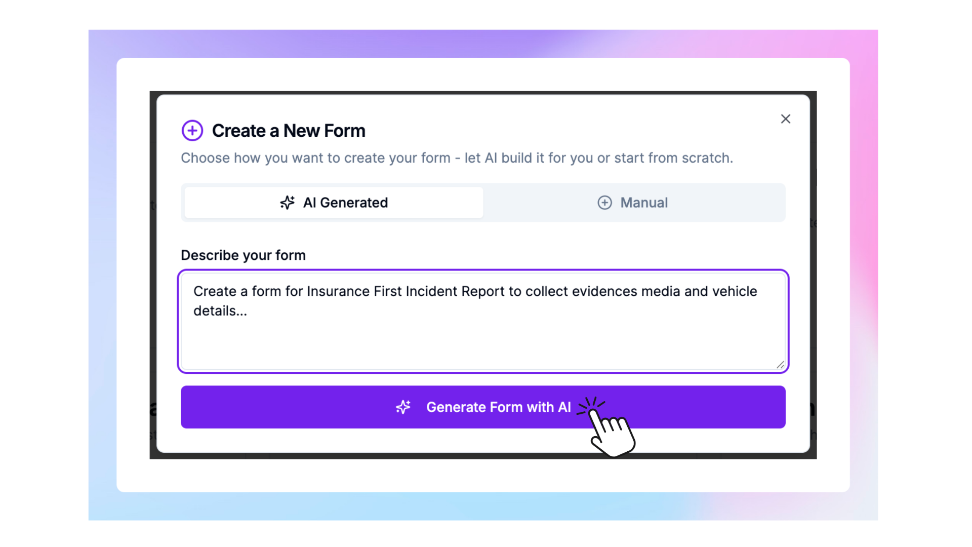The width and height of the screenshot is (972, 547).
Task: Select the sparkle icon in the AI Generated tab
Action: coord(287,203)
